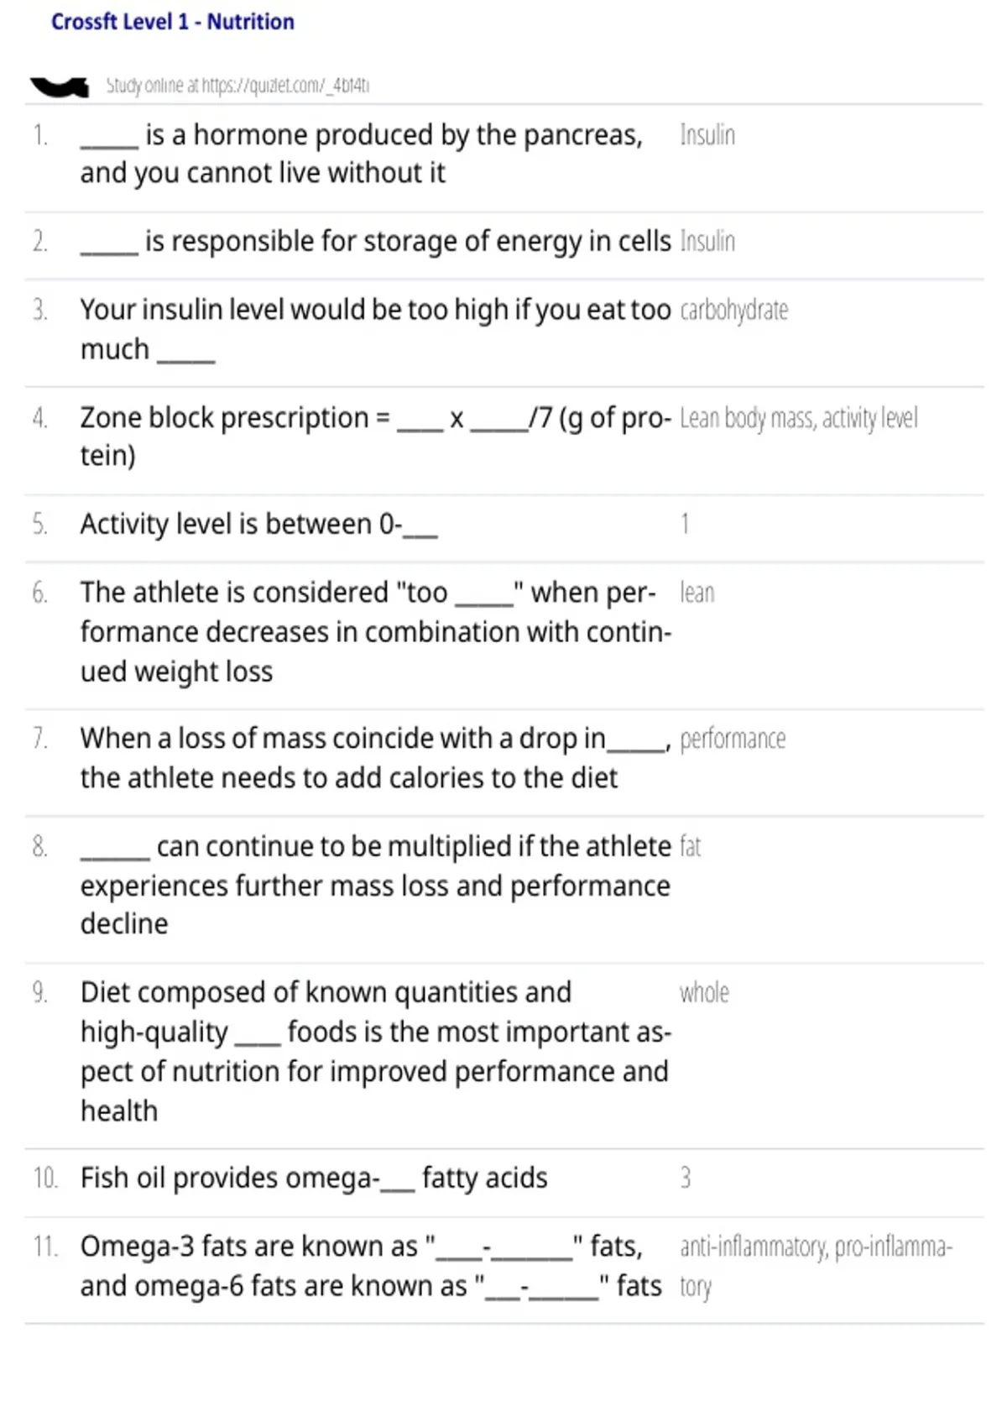Select the 'fat' answer for question 8
1007x1427 pixels.
(691, 847)
